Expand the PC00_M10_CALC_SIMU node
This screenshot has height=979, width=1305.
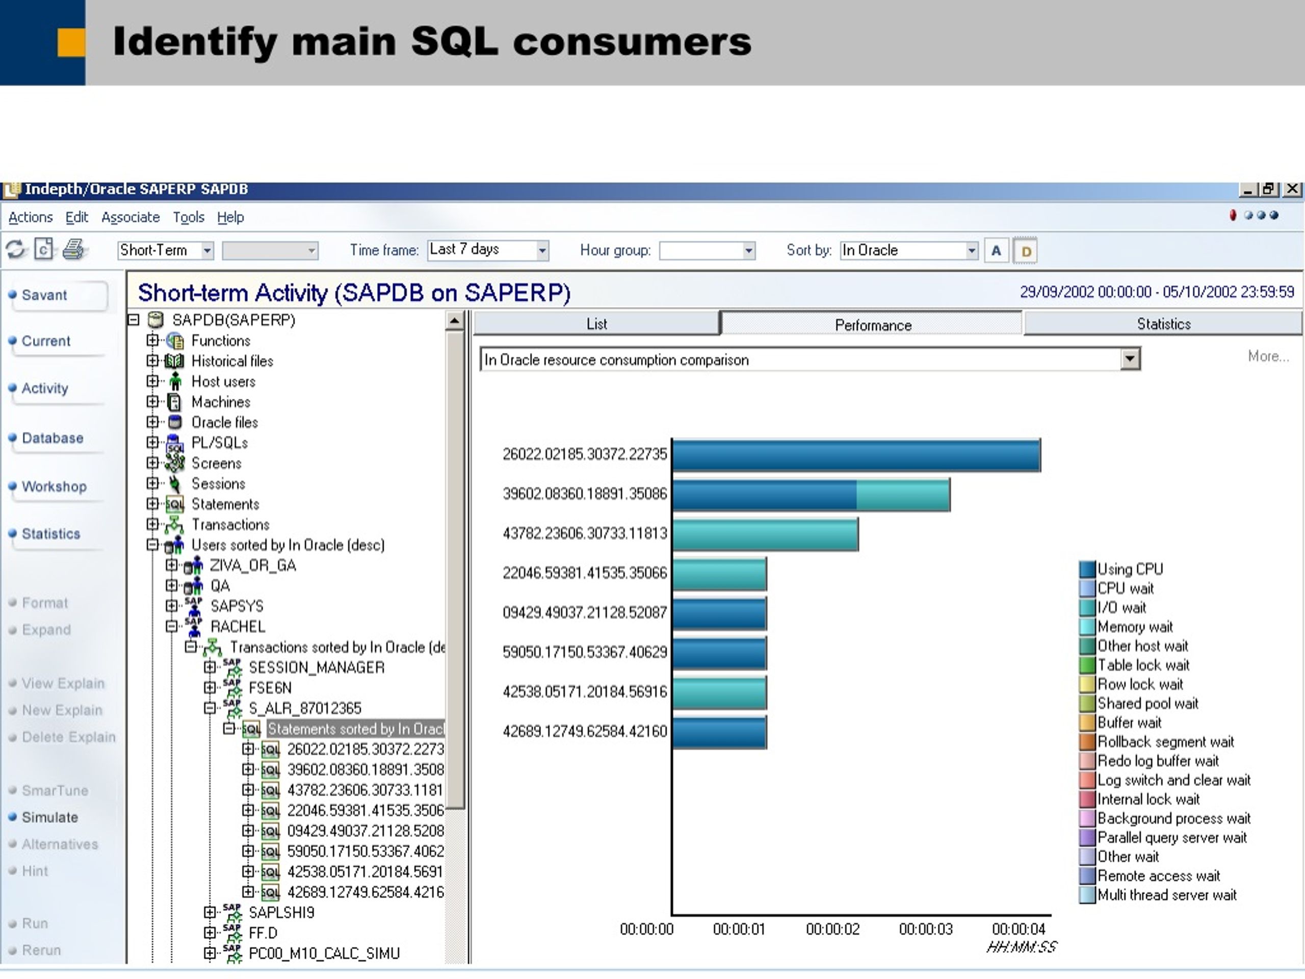click(210, 952)
